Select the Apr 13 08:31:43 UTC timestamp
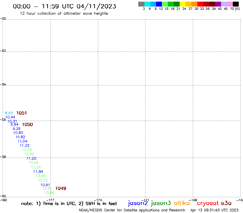The height and width of the screenshot is (213, 243). (x=214, y=210)
